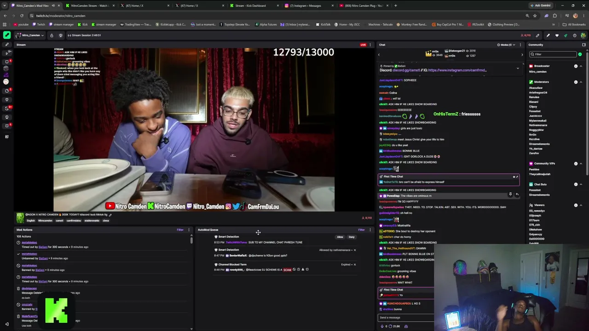The width and height of the screenshot is (589, 331).
Task: Open the All Bookmarks folder
Action: coord(574,24)
